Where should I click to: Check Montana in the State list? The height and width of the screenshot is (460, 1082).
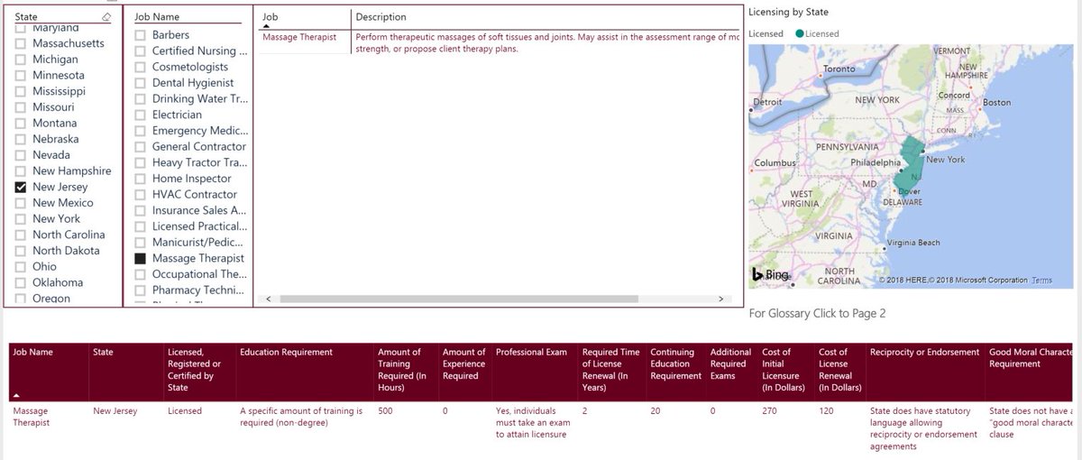[21, 123]
